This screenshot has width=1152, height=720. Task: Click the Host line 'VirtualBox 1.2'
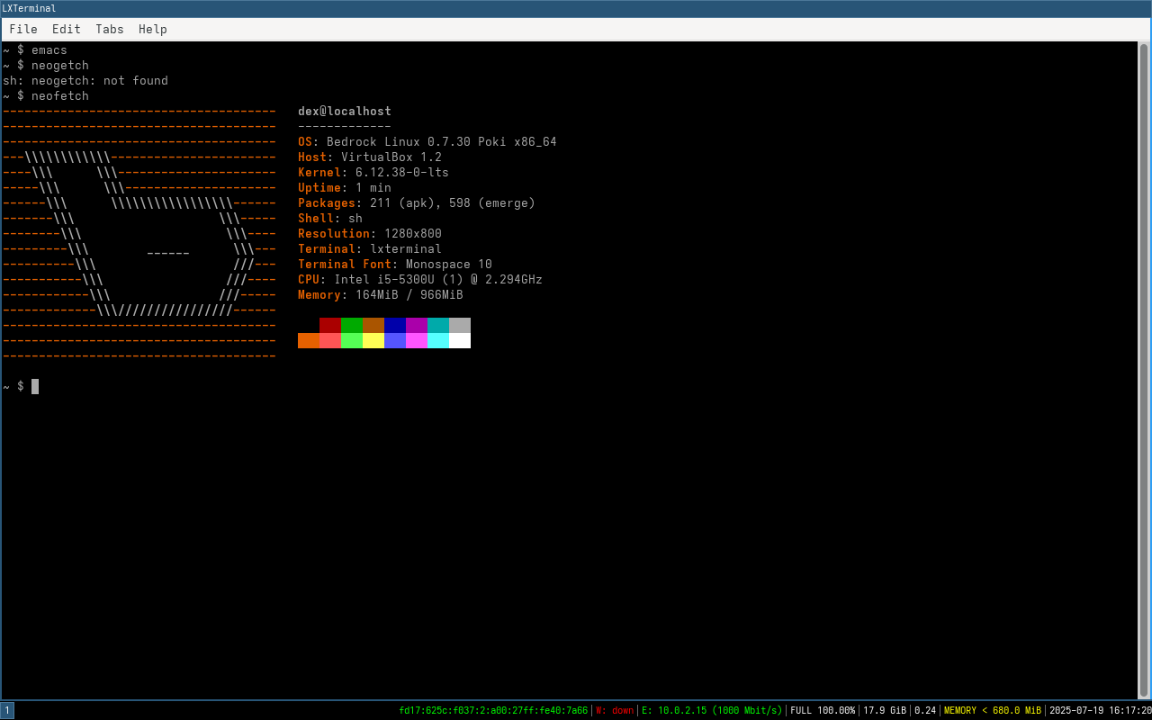(x=370, y=157)
